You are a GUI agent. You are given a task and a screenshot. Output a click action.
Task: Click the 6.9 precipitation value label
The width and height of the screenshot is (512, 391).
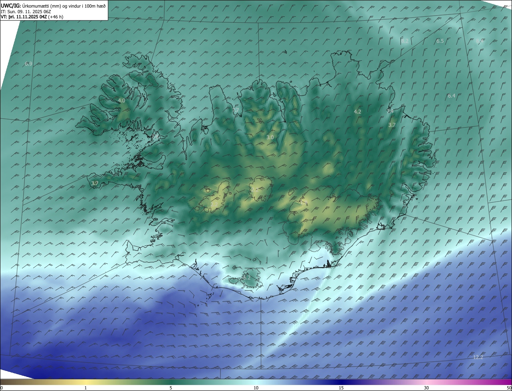[x=28, y=64]
